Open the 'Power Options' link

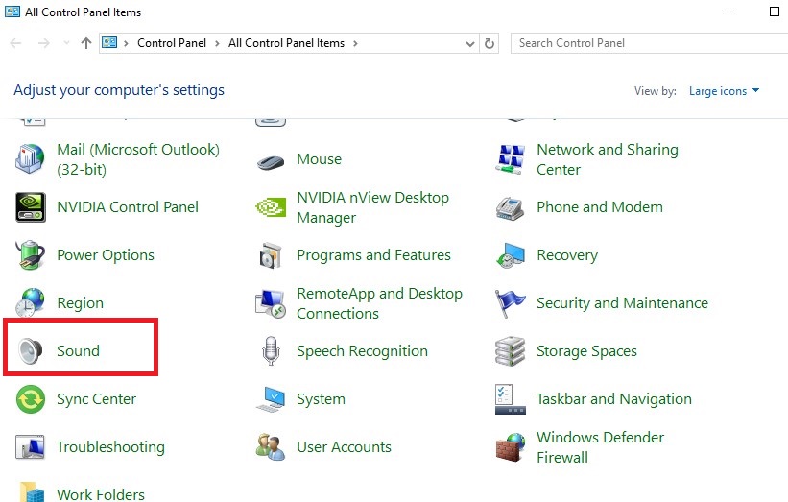point(106,255)
